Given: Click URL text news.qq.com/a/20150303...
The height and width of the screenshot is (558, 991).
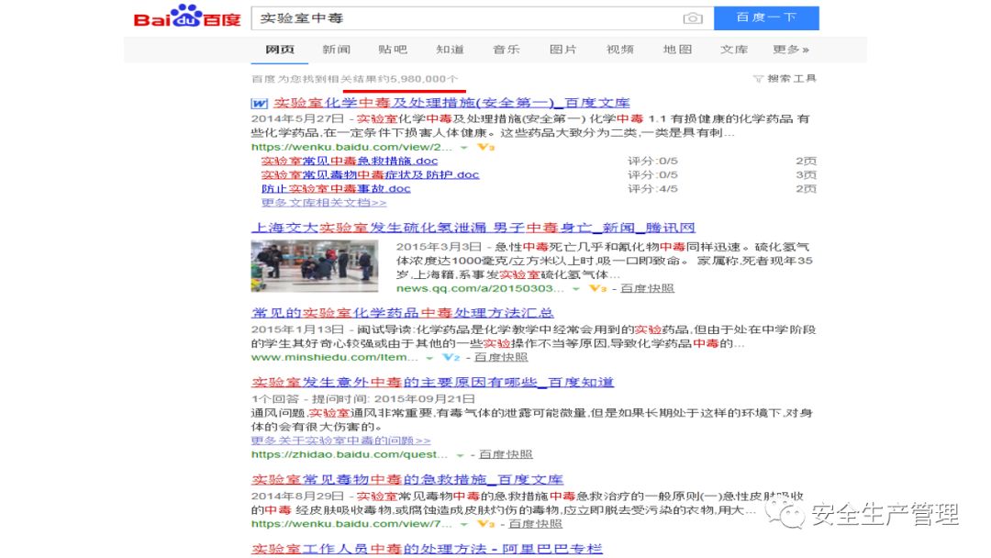Looking at the screenshot, I should click(480, 289).
